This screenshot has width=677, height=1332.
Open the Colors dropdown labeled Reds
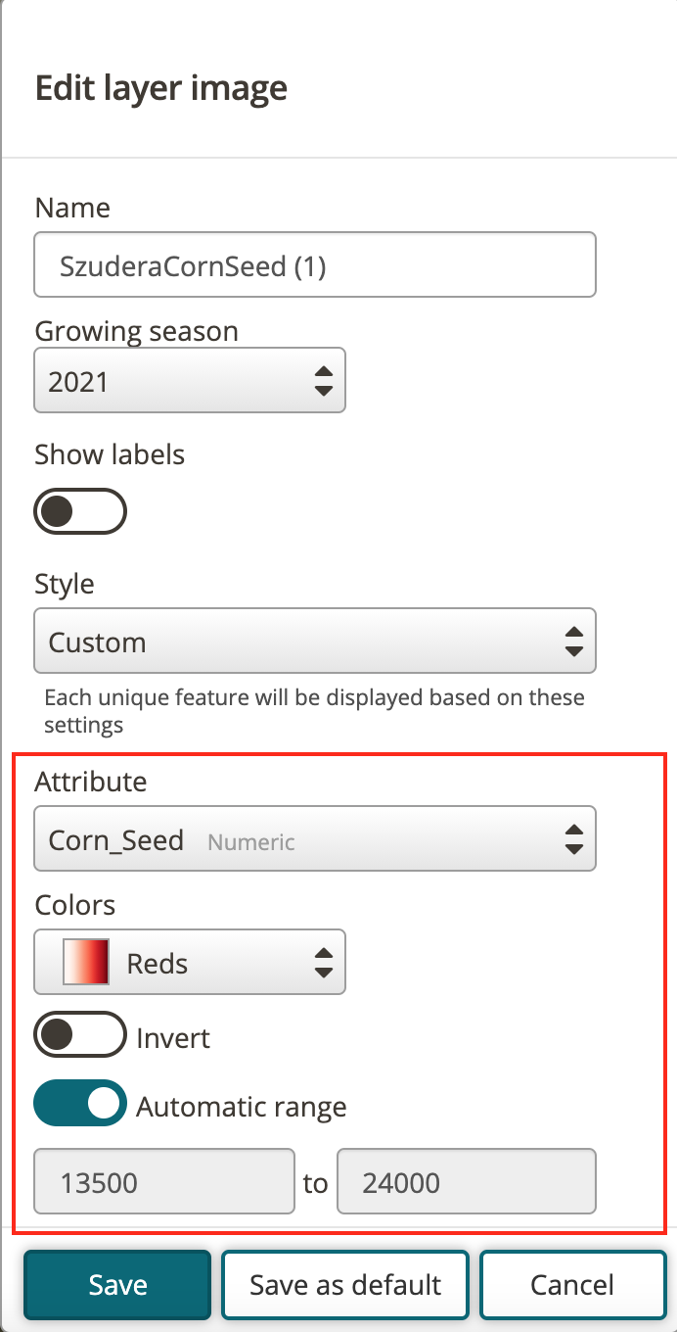tap(190, 962)
